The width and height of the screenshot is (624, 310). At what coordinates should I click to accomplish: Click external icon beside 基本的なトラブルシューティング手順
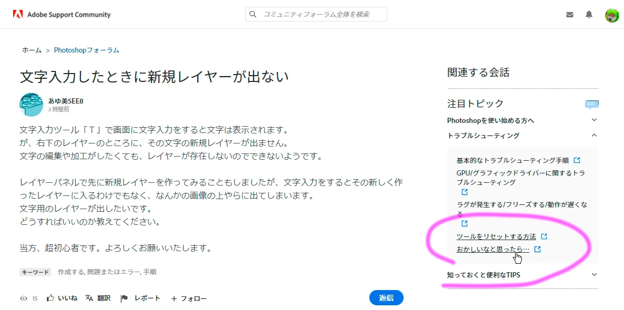[577, 161]
